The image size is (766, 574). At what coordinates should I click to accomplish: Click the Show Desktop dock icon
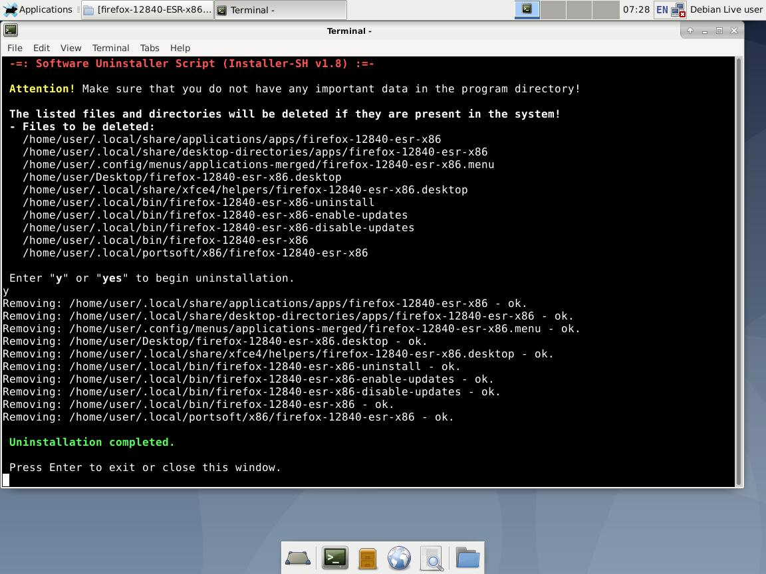pos(297,558)
